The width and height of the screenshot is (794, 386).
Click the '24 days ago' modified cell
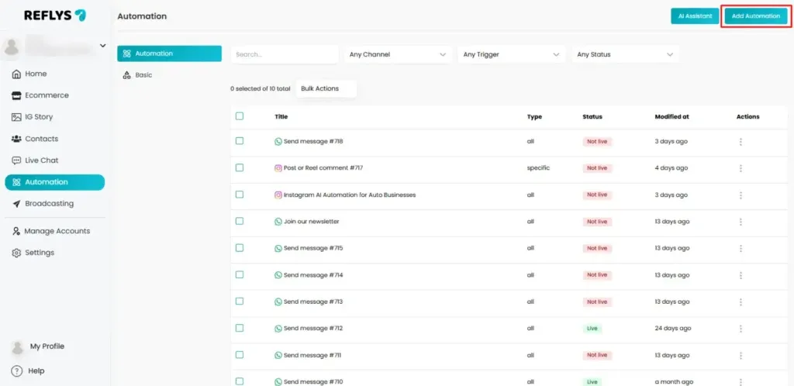click(672, 329)
